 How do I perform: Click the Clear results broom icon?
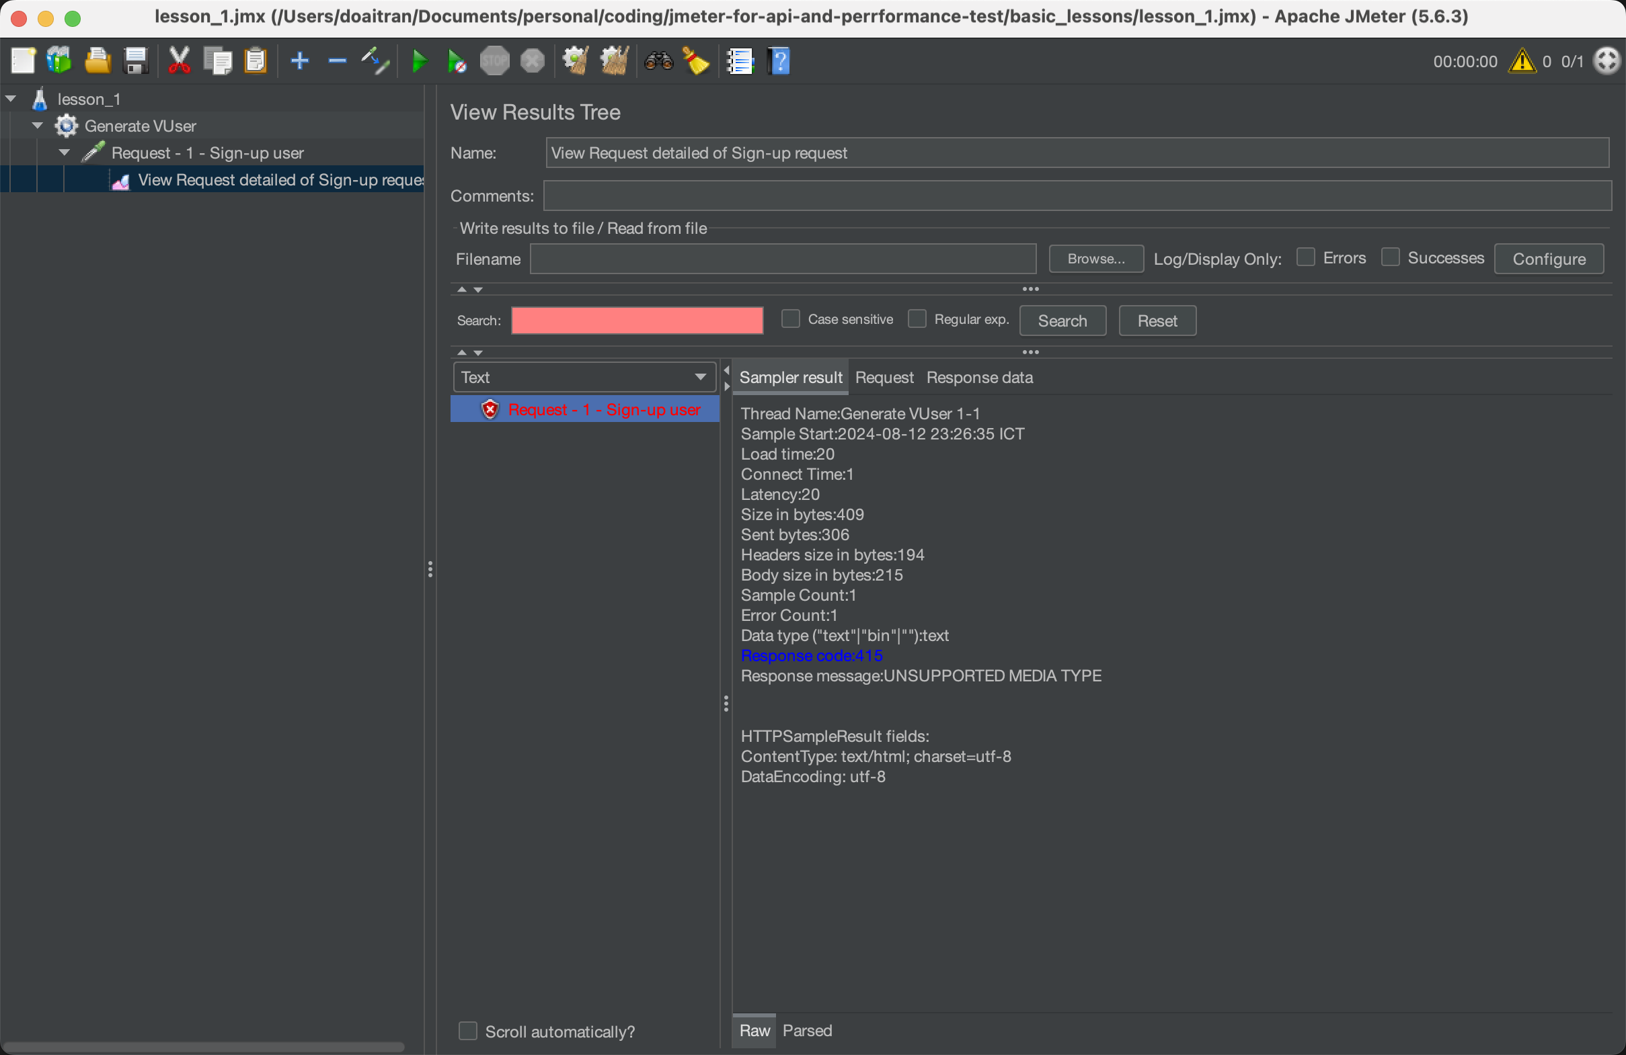pyautogui.click(x=575, y=60)
